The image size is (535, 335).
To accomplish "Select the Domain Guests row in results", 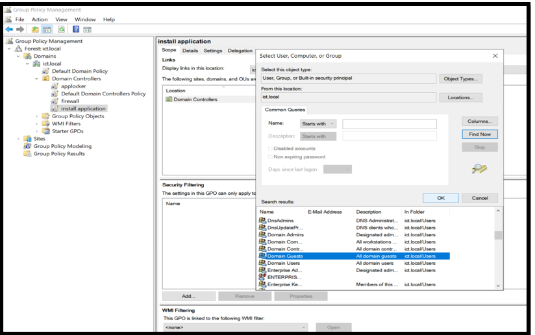I will point(354,256).
